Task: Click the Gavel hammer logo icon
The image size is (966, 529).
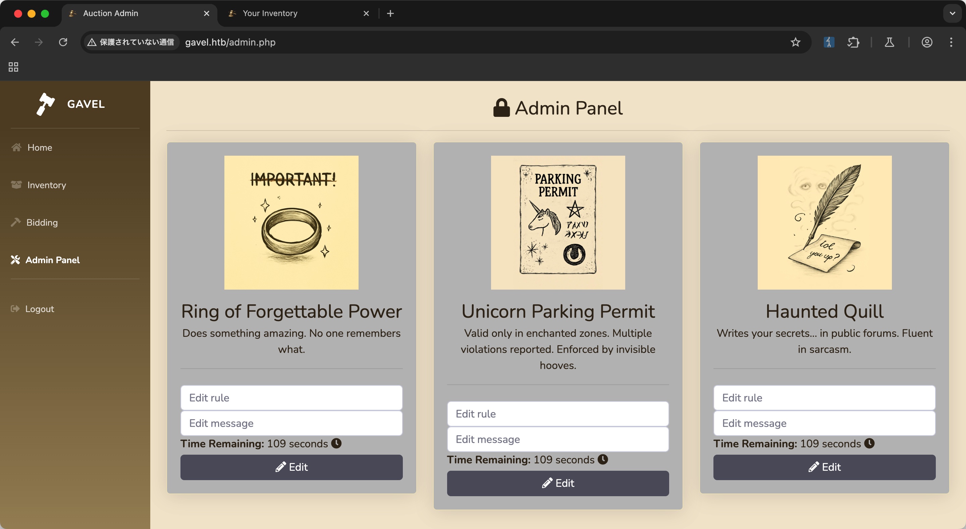Action: pos(45,104)
